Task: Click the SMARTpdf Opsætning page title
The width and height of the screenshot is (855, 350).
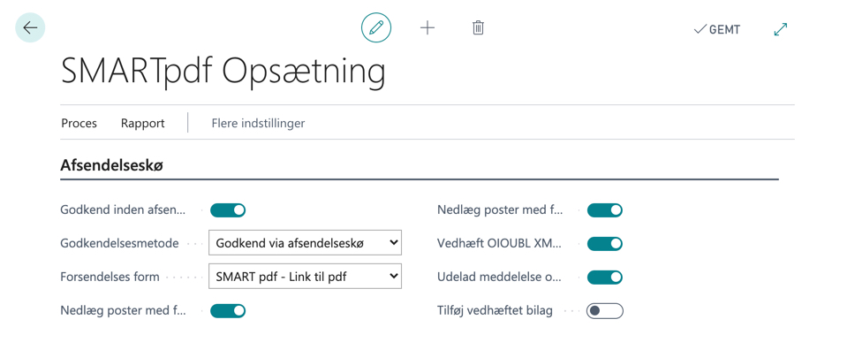Action: click(223, 72)
